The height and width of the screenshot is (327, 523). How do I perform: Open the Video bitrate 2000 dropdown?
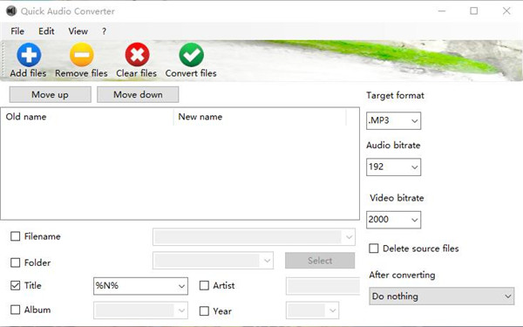click(x=394, y=220)
